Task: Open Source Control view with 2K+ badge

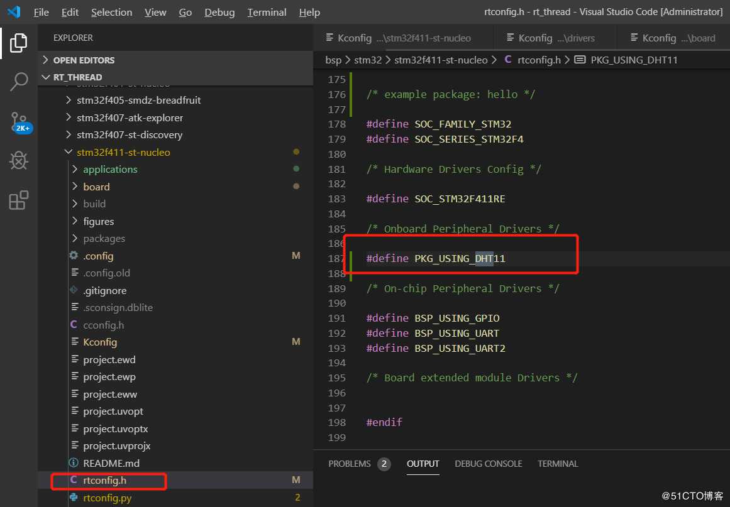Action: (19, 121)
